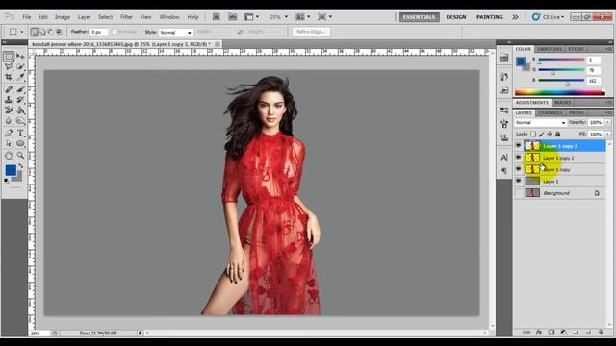The image size is (616, 346).
Task: Swap foreground and background colors
Action: coord(21,166)
